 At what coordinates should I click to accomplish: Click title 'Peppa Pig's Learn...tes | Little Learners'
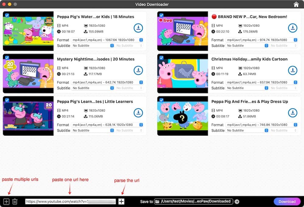(95, 102)
